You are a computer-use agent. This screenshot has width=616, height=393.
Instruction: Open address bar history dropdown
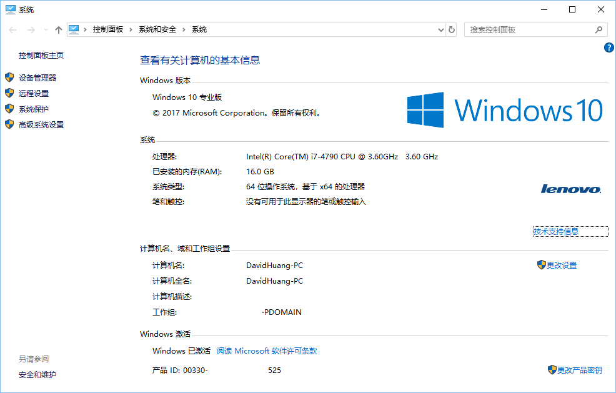441,30
